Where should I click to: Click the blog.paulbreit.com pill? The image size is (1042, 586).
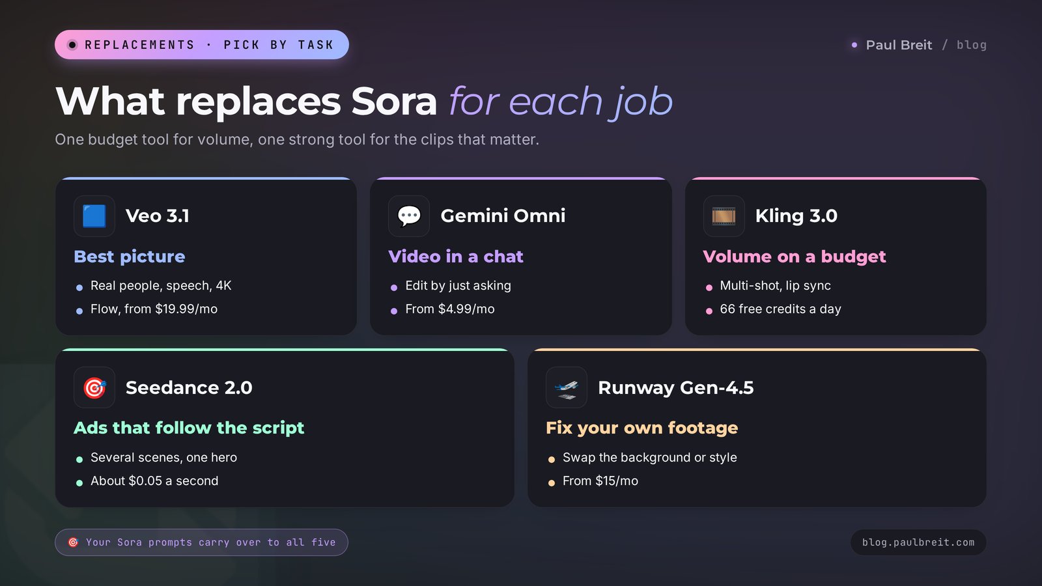[x=918, y=542]
